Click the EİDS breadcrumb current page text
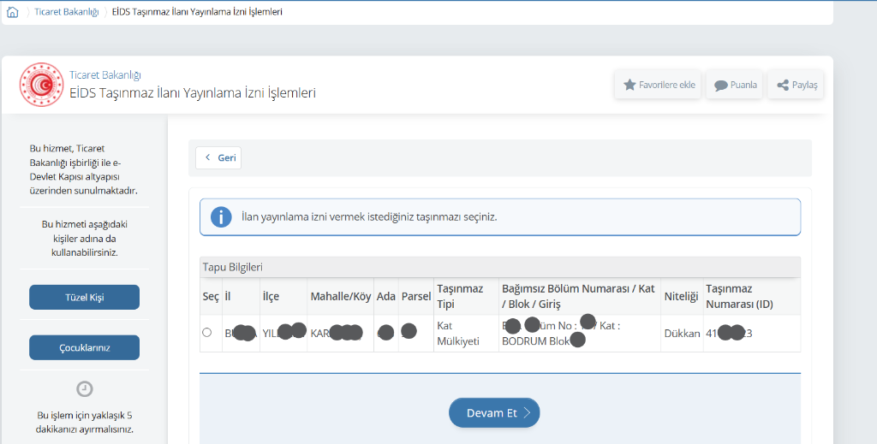Viewport: 877px width, 444px height. click(x=197, y=12)
